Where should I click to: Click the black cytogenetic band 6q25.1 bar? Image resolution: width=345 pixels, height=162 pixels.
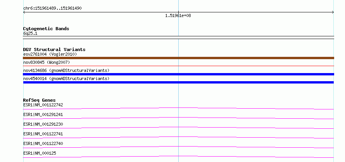click(x=178, y=38)
